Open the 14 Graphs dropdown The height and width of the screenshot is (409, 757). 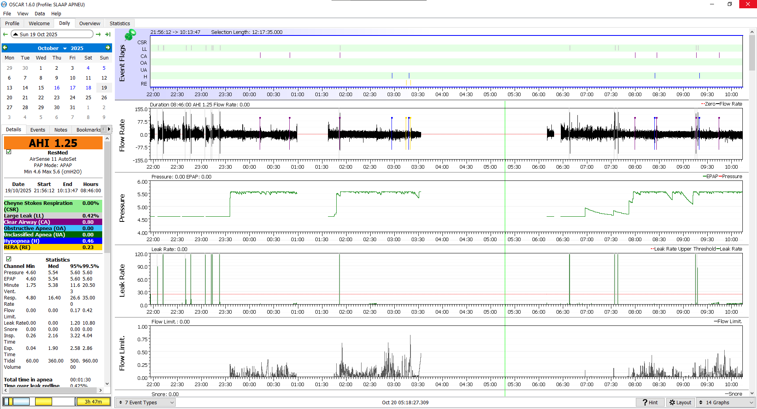coord(725,402)
